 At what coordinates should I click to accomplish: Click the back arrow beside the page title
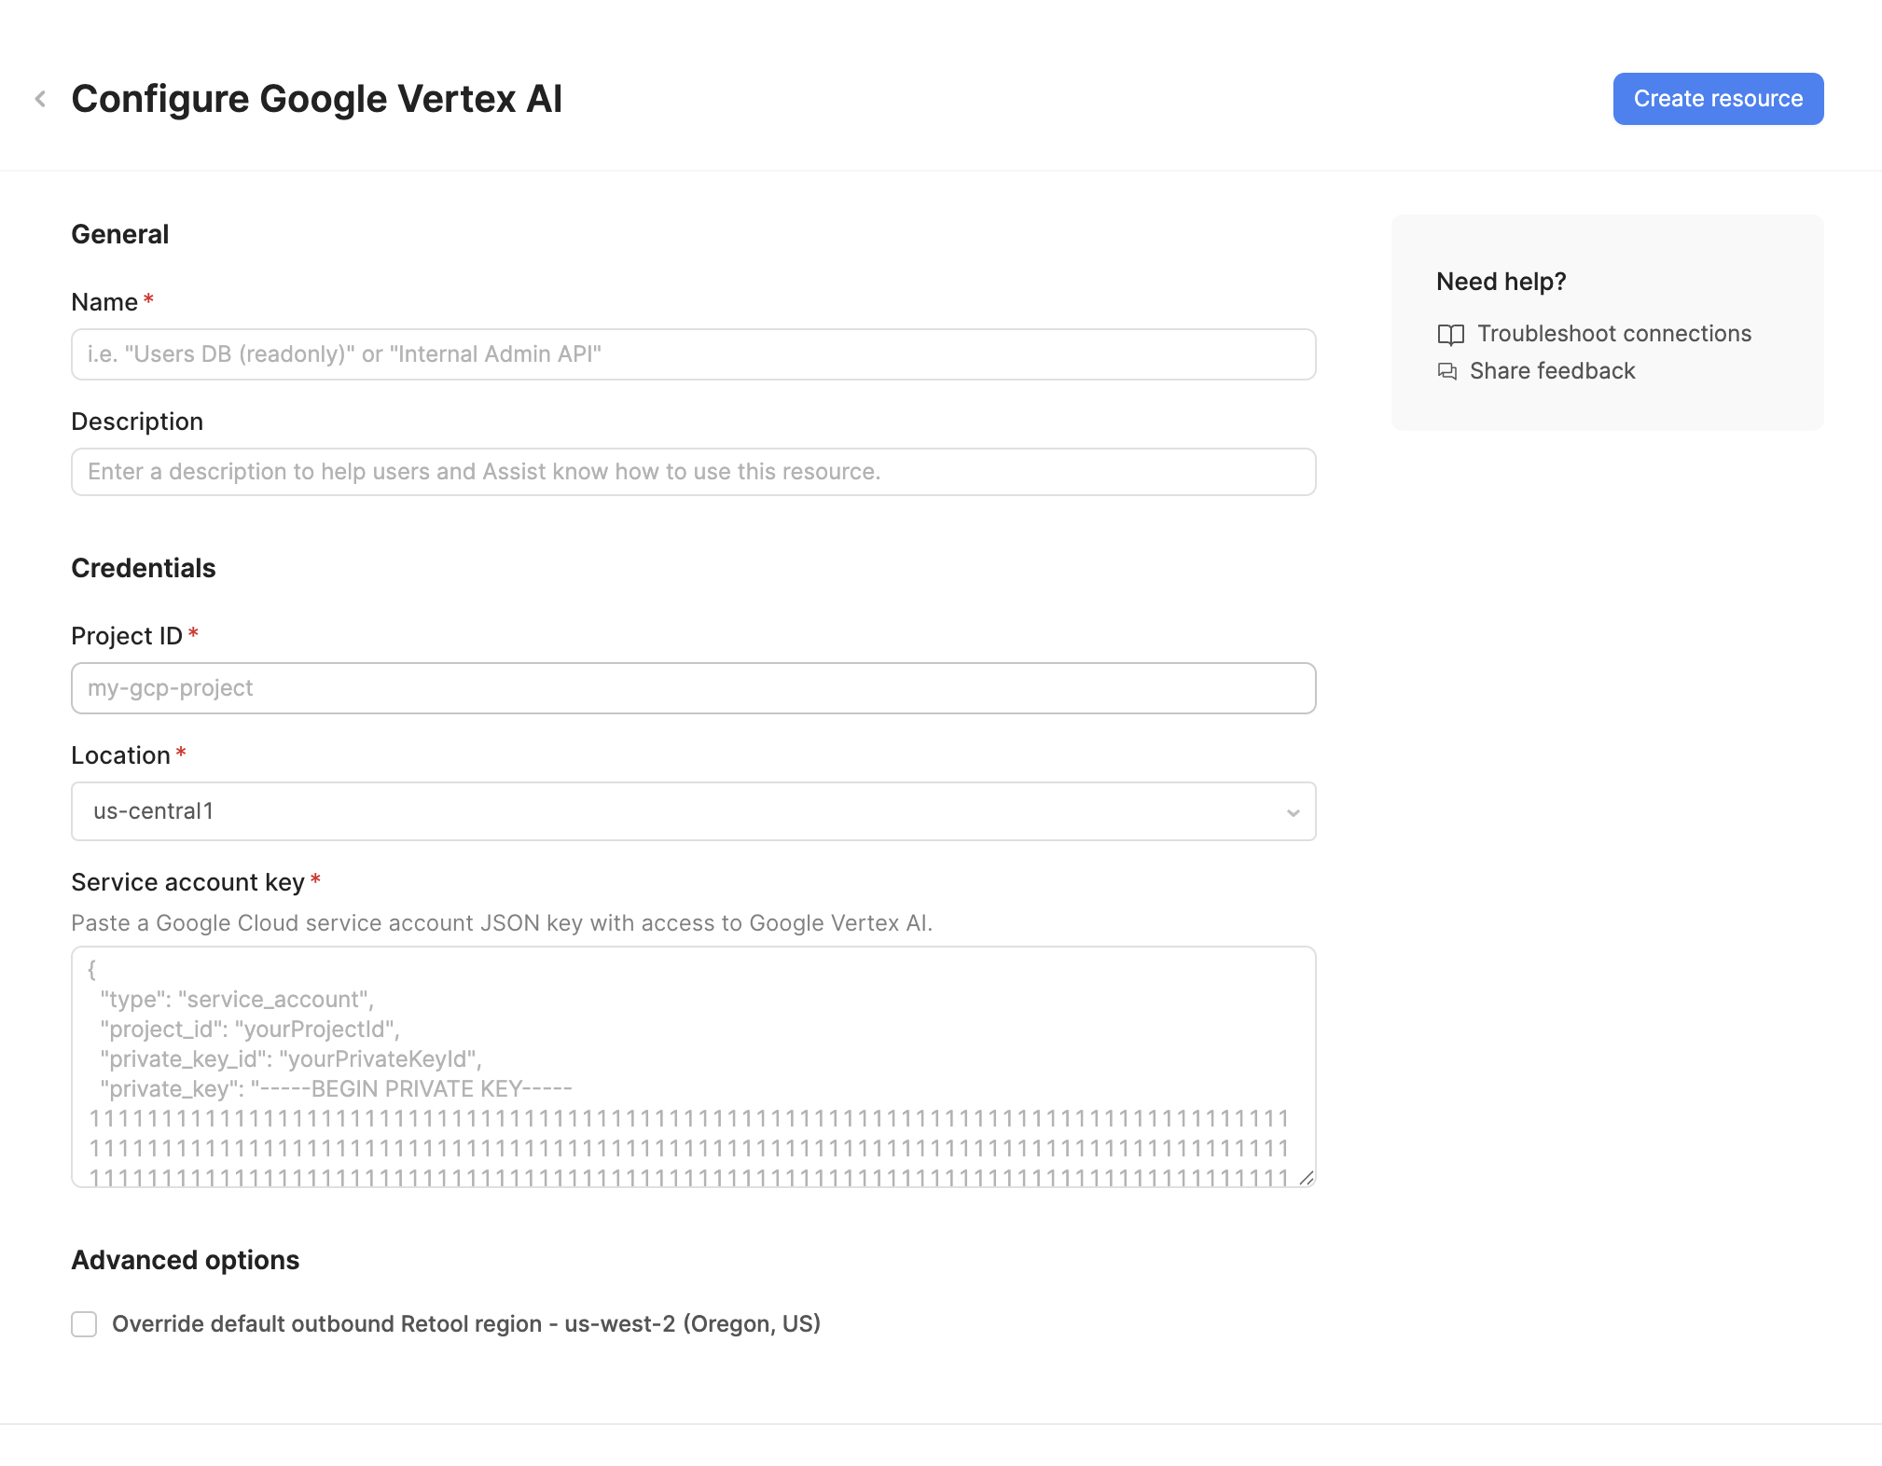[41, 98]
